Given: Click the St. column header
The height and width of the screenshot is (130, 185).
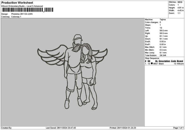Looking at the screenshot, I should [156, 61].
